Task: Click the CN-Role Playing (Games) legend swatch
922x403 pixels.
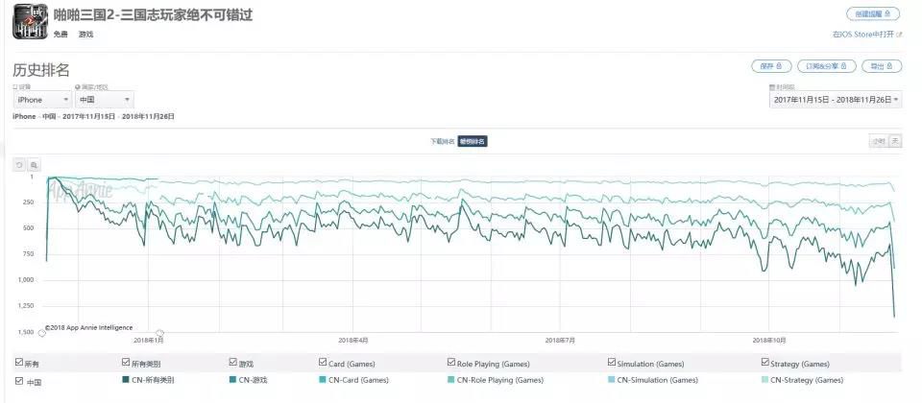Action: coord(451,380)
